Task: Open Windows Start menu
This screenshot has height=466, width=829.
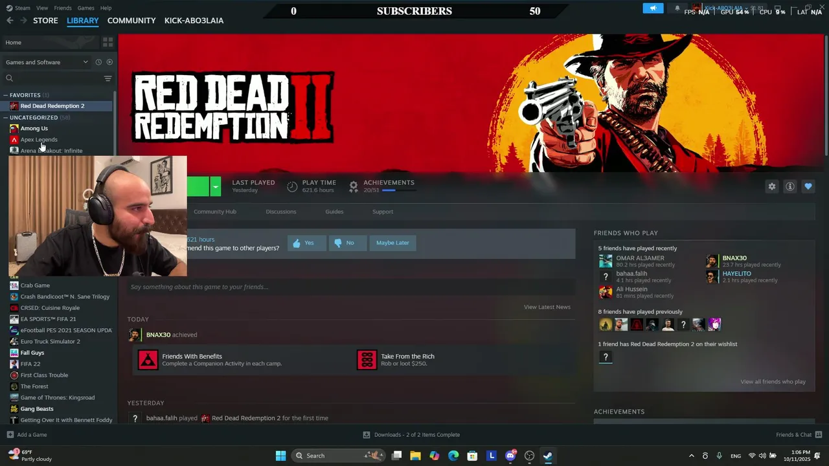Action: (x=280, y=456)
